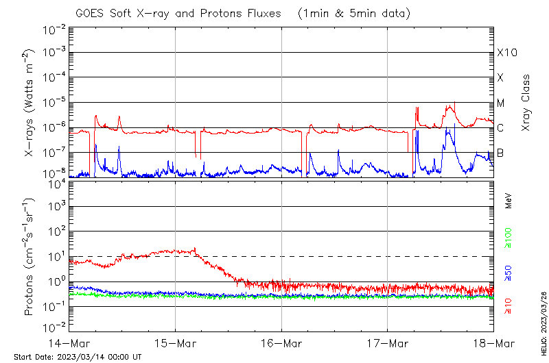Screen dimensions: 549x363
Task: Click the X-ray axis 10^-3 tick label
Action: 54,52
